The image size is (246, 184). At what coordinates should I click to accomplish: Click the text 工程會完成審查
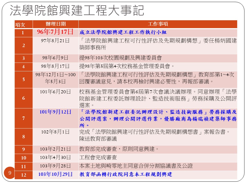98,157
